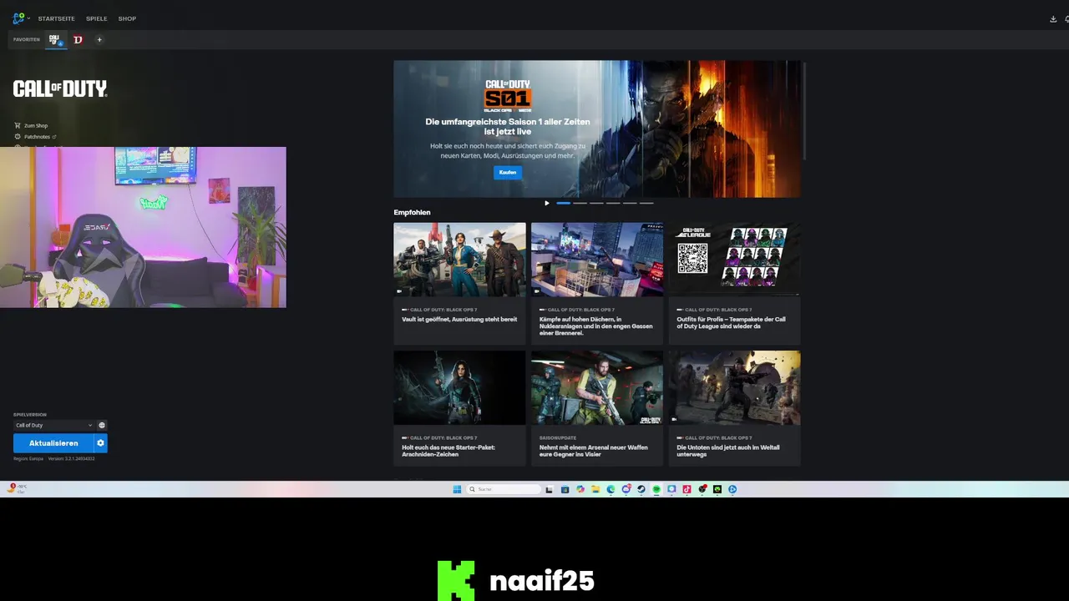Add a game to favorites bar
This screenshot has width=1069, height=601.
tap(99, 39)
